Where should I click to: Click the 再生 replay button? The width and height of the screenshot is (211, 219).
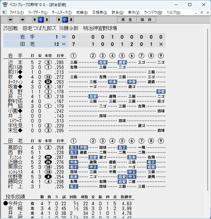click(127, 20)
